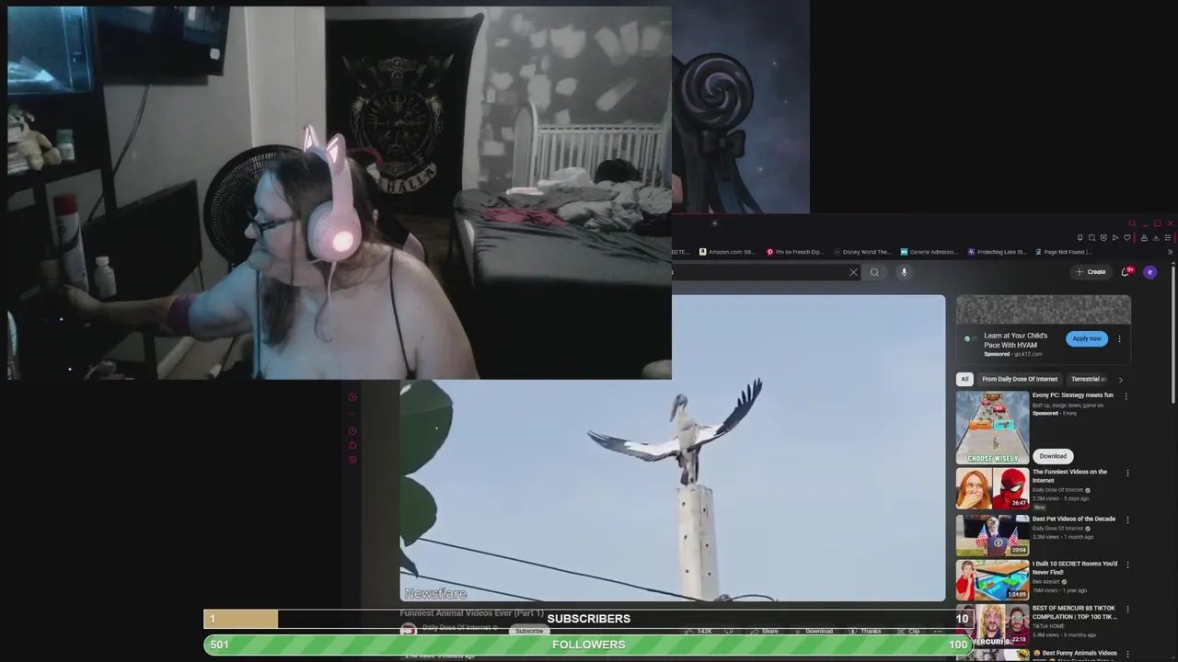Open a new browser tab with plus
The width and height of the screenshot is (1178, 662).
[x=714, y=223]
